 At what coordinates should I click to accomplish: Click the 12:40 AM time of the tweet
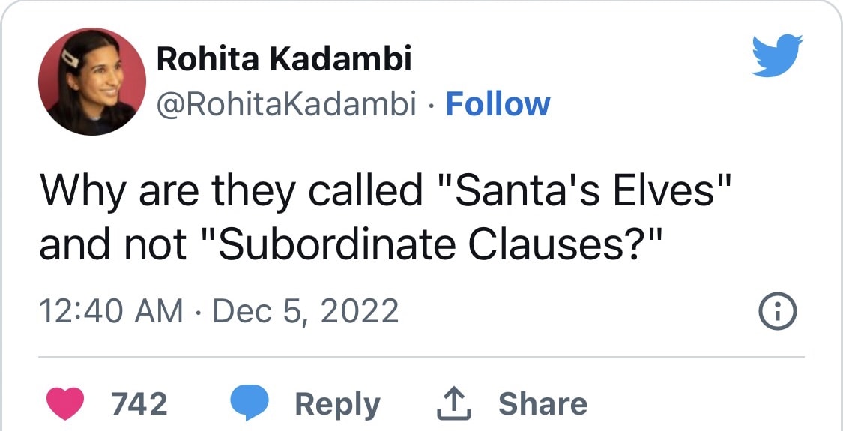(111, 310)
